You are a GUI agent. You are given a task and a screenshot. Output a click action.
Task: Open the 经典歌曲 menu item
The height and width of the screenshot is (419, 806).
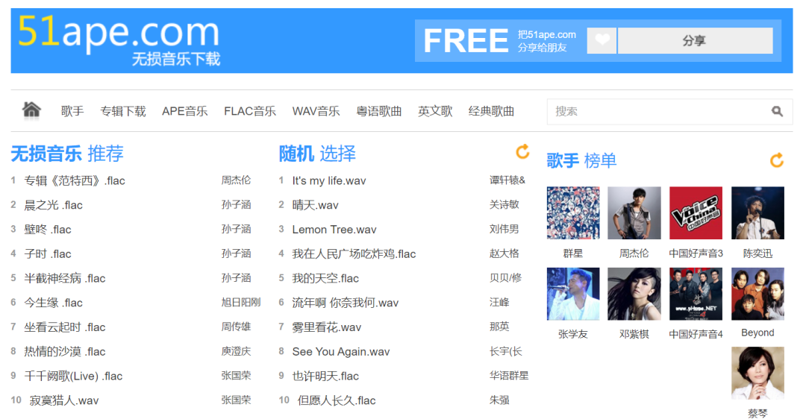(491, 111)
